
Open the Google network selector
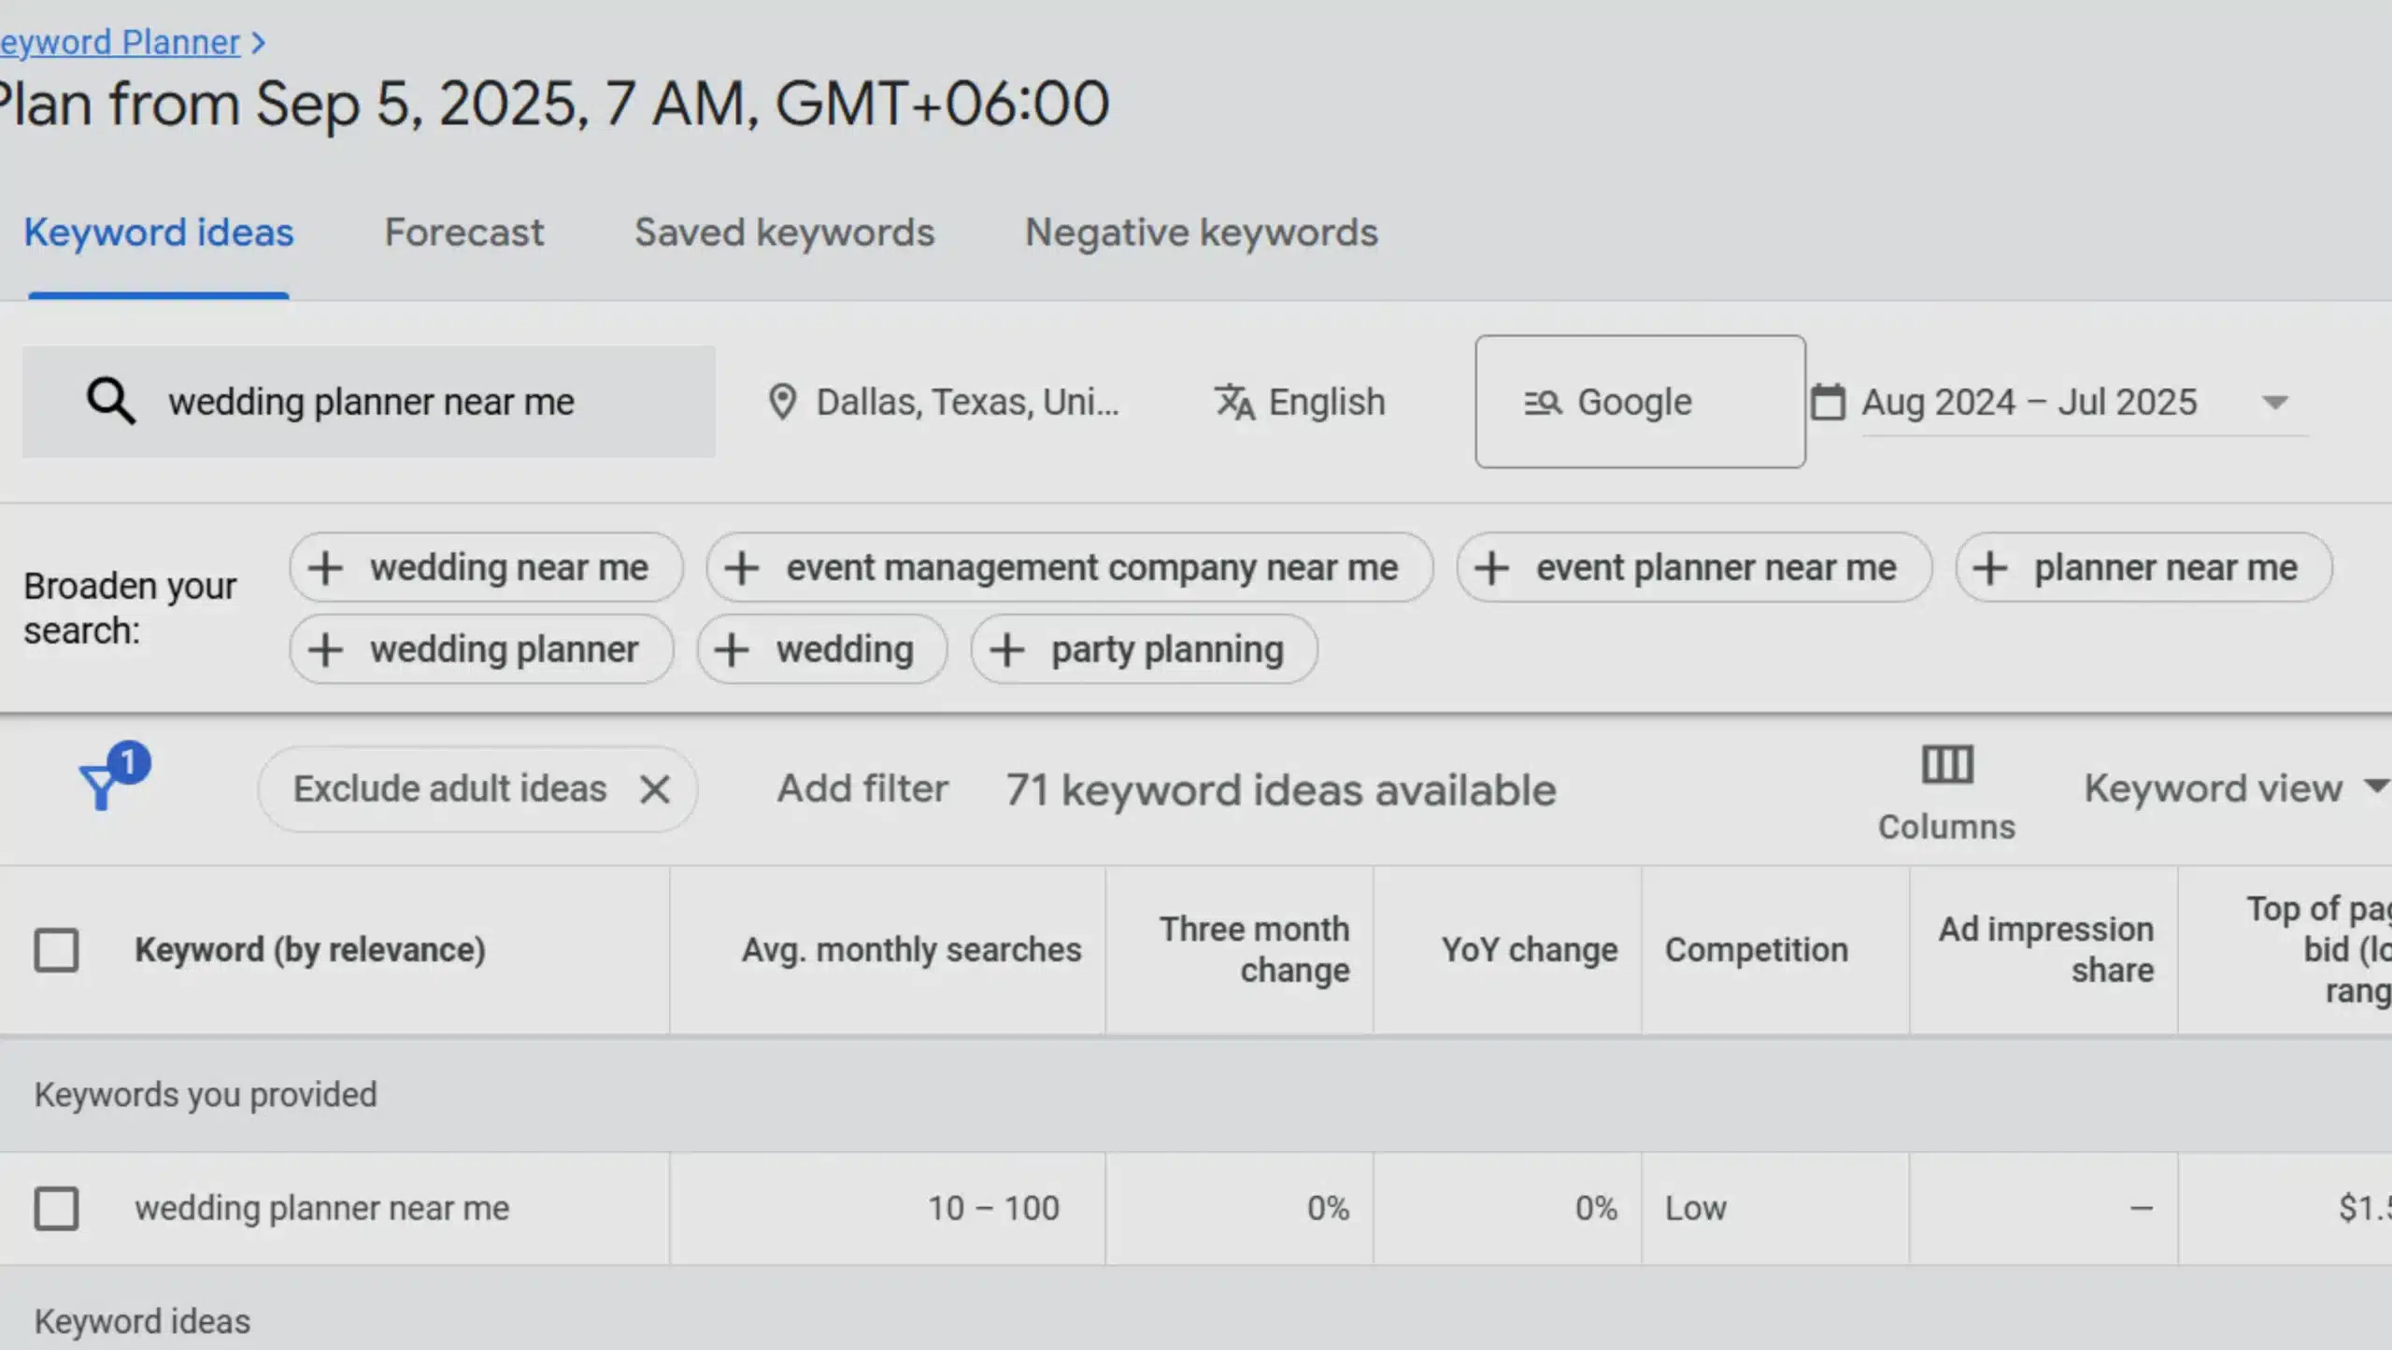[x=1640, y=402]
